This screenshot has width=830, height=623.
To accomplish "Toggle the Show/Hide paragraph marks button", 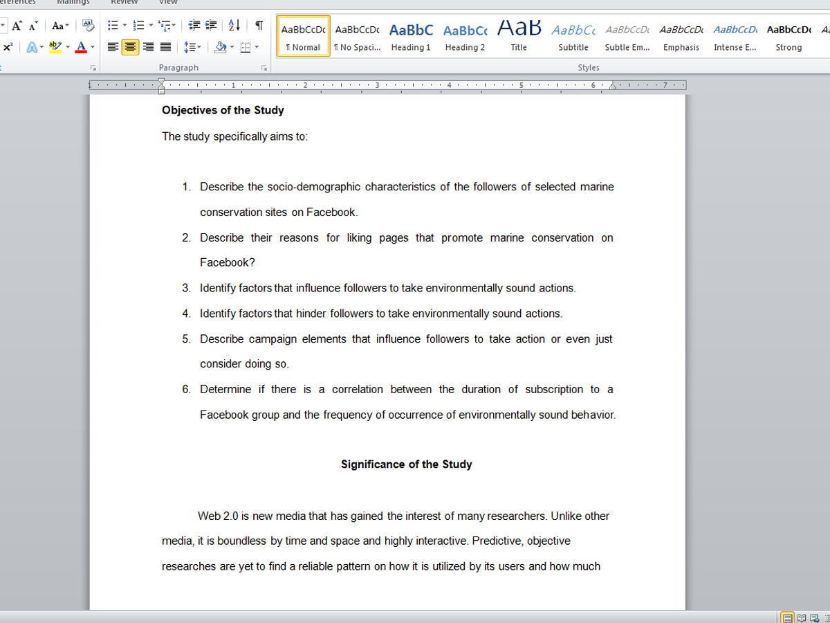I will coord(259,26).
